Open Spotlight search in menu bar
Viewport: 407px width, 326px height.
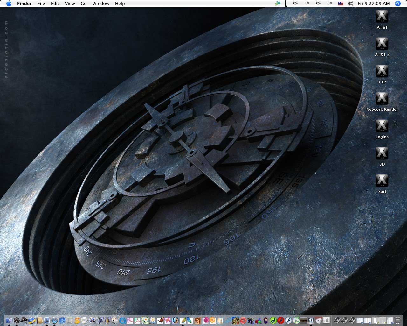click(x=397, y=4)
